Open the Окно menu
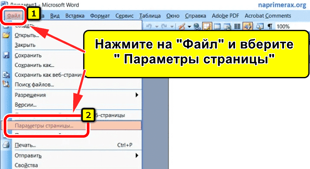Screen dimensions: 310x169 click(173, 16)
